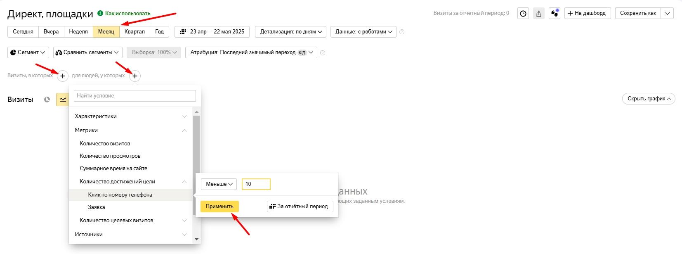Image resolution: width=682 pixels, height=254 pixels.
Task: Choose Количество визитов metric
Action: tap(105, 144)
